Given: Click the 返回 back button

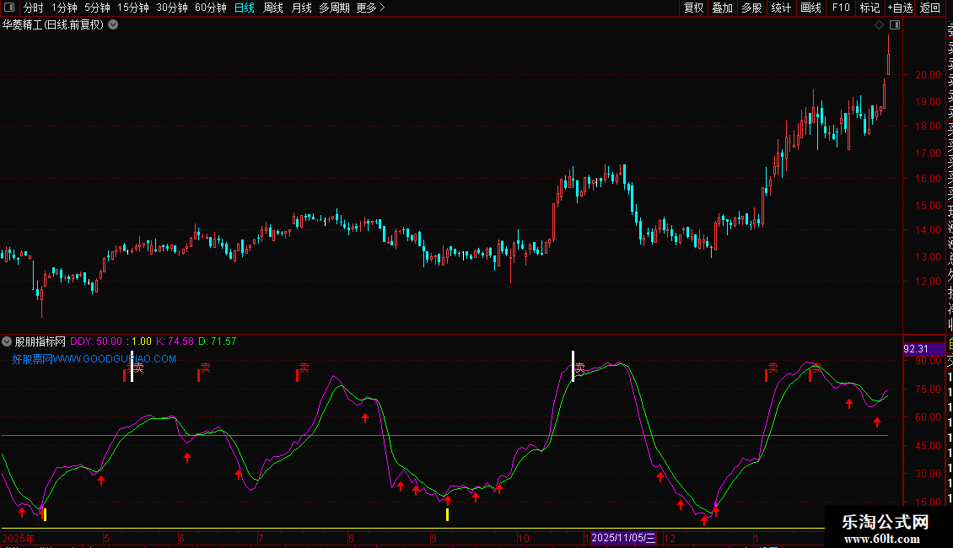Looking at the screenshot, I should coord(930,8).
